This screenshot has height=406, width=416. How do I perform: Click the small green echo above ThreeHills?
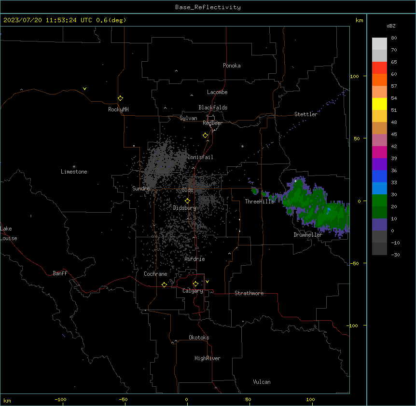255,190
